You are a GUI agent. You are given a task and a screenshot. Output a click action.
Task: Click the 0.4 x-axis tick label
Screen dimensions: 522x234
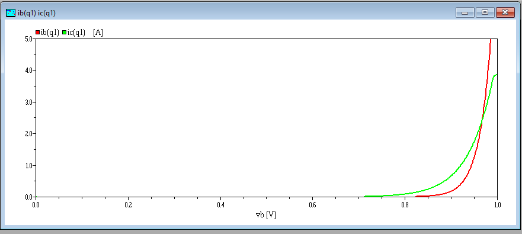point(220,204)
